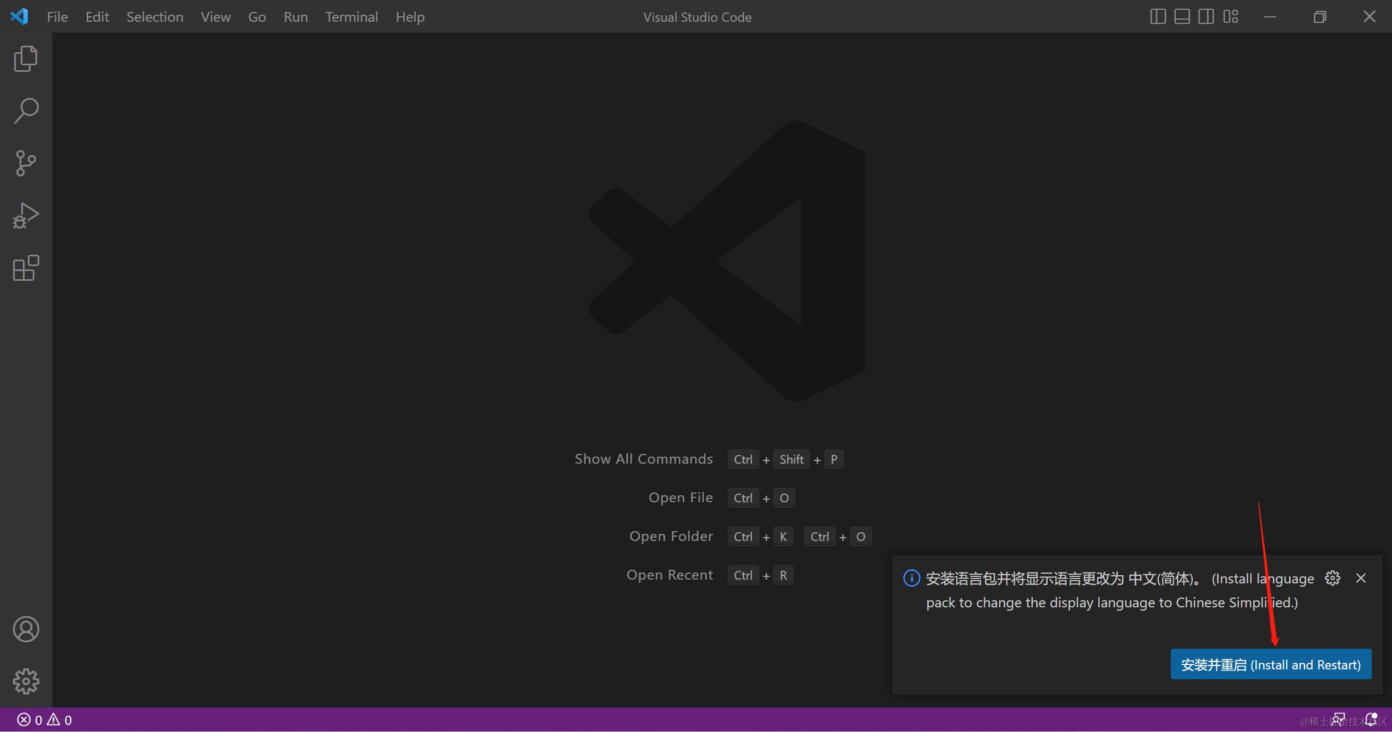Screen dimensions: 1392x732
Task: Open the Explorer view in the Activity Bar
Action: (25, 58)
